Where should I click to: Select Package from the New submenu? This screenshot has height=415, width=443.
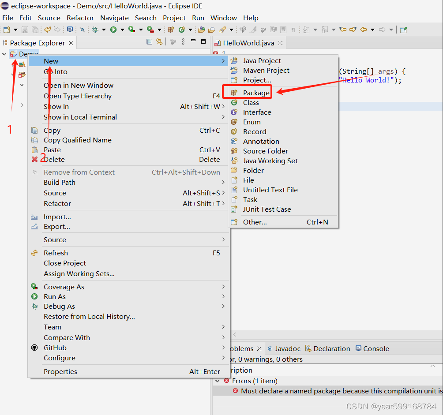click(256, 93)
